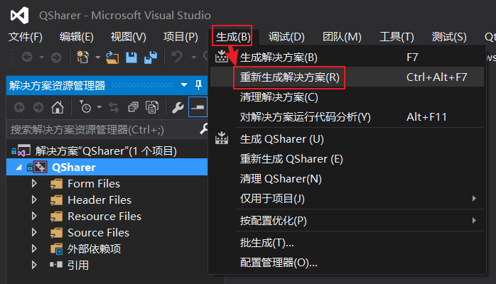The width and height of the screenshot is (496, 284).
Task: Click Solution Explorer back button
Action: coord(19,107)
